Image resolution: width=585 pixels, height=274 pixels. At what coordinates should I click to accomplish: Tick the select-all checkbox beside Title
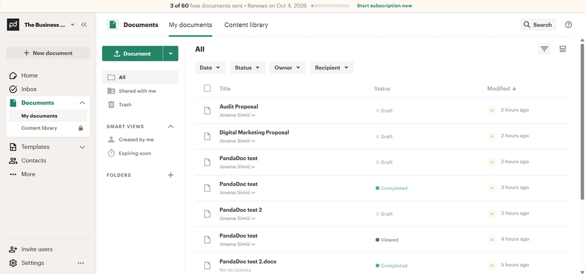tap(207, 88)
